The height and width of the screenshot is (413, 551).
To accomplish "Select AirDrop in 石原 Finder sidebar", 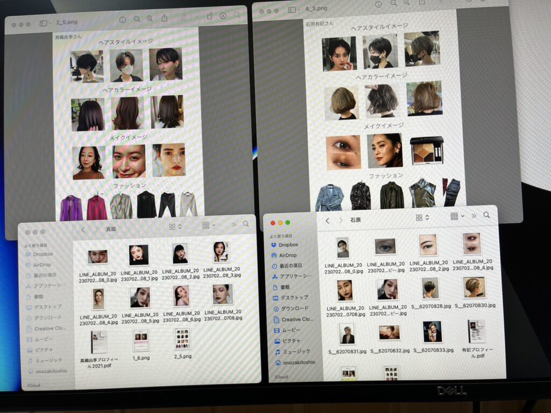I will (x=284, y=255).
